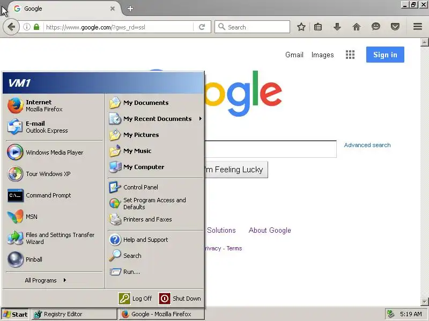This screenshot has height=321, width=429.
Task: Launch MSN from Start menu
Action: 54,217
